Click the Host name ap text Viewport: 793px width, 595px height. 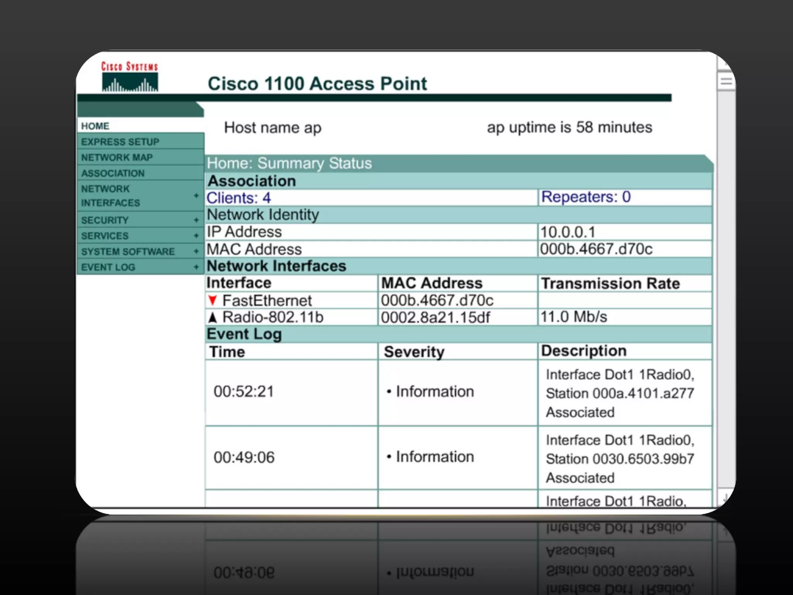coord(273,128)
